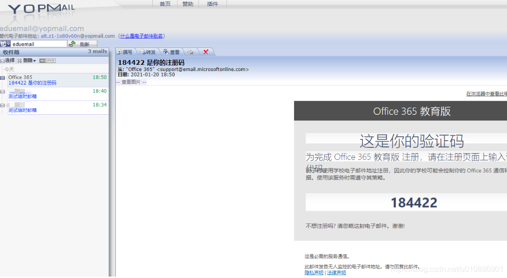Follow the 什么是电子邮件别名 link
The width and height of the screenshot is (507, 278).
point(141,36)
